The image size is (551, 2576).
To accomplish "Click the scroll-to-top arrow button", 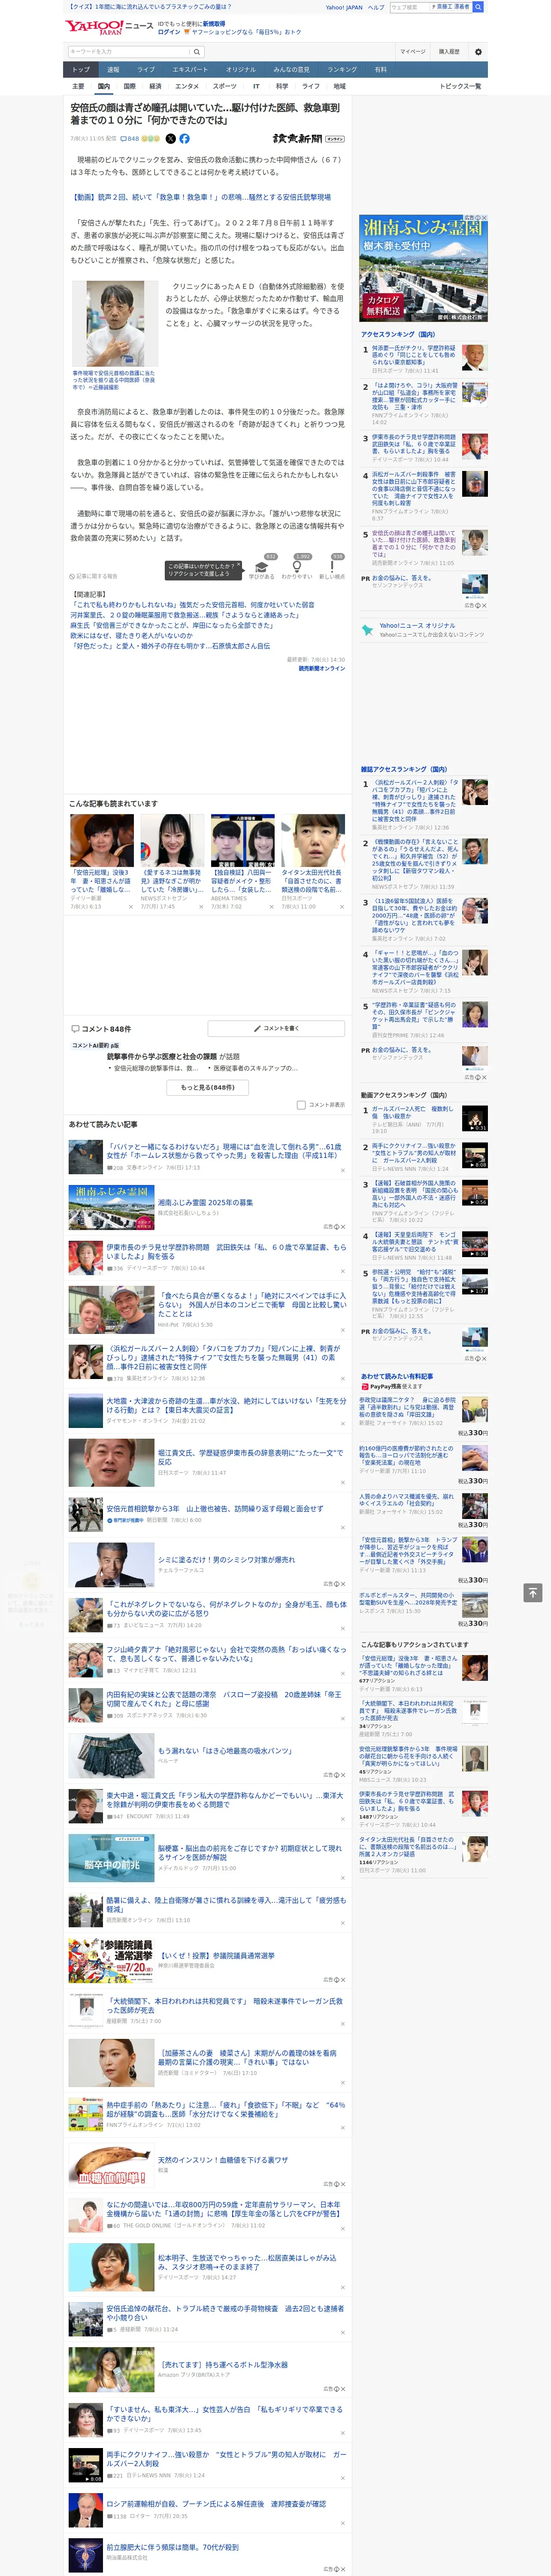I will point(532,1592).
